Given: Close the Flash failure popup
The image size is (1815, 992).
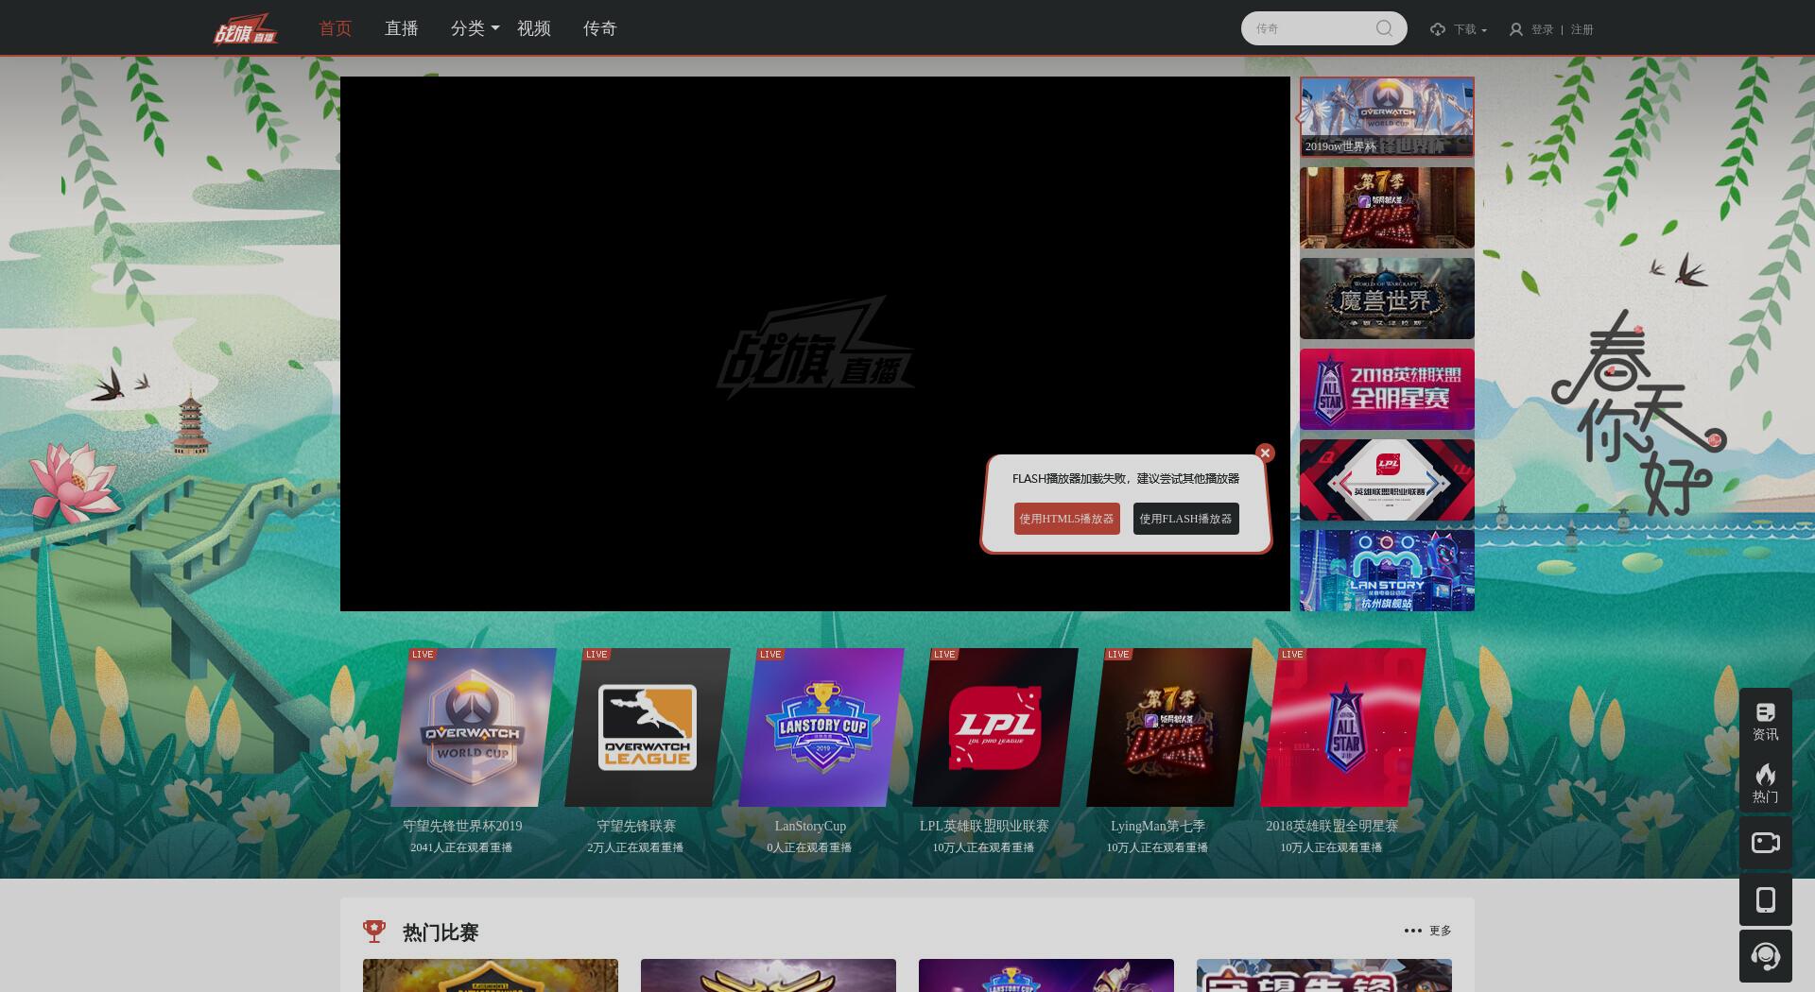Looking at the screenshot, I should click(x=1265, y=453).
